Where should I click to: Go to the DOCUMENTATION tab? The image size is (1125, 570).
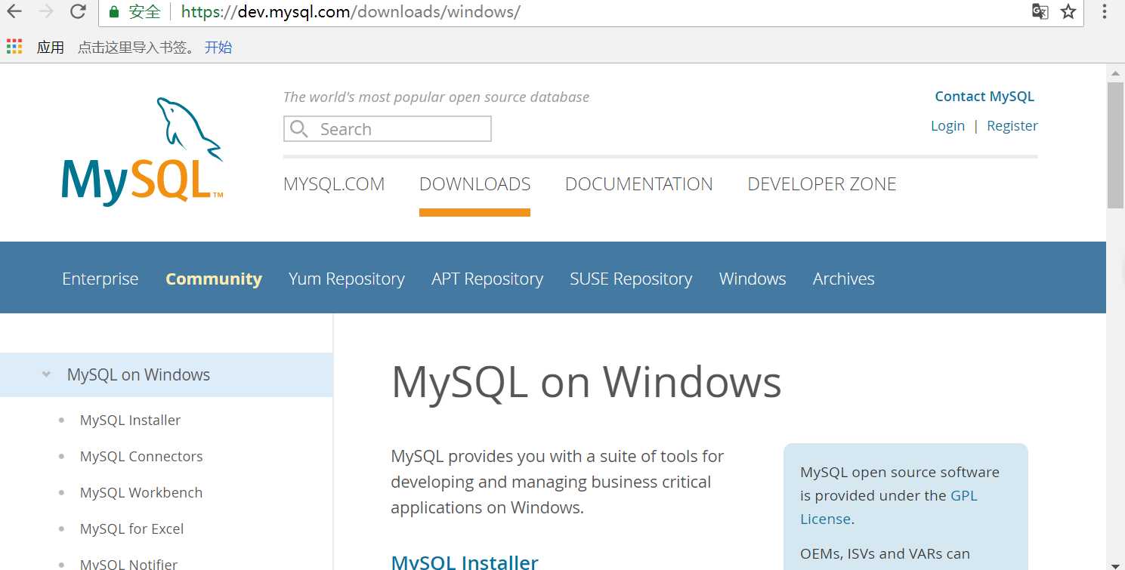(x=638, y=184)
